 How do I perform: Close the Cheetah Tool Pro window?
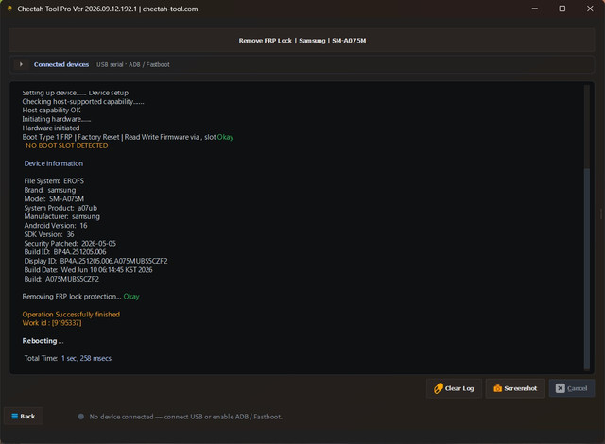pyautogui.click(x=590, y=9)
